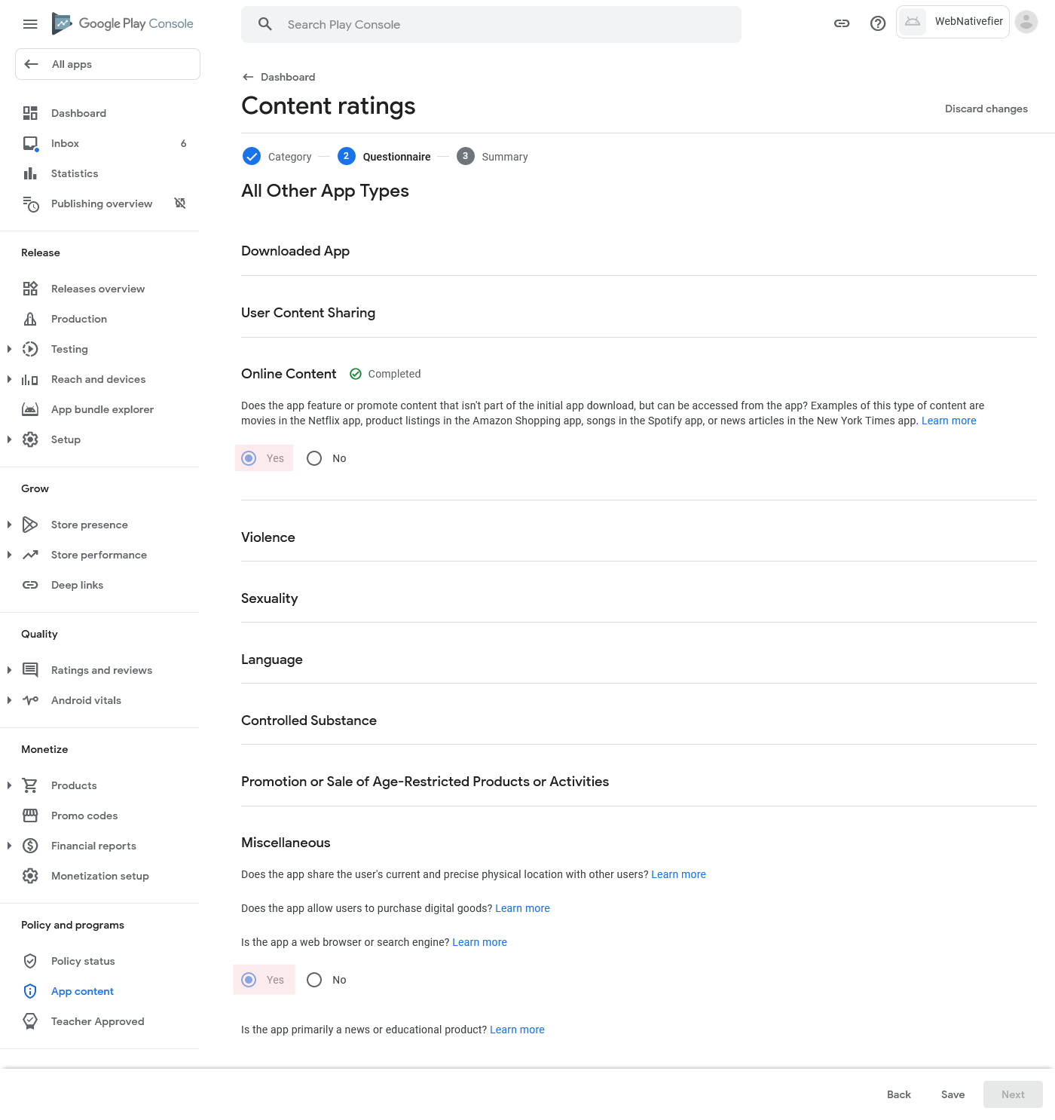Click the Reach and devices icon
Image resolution: width=1055 pixels, height=1120 pixels.
click(30, 379)
